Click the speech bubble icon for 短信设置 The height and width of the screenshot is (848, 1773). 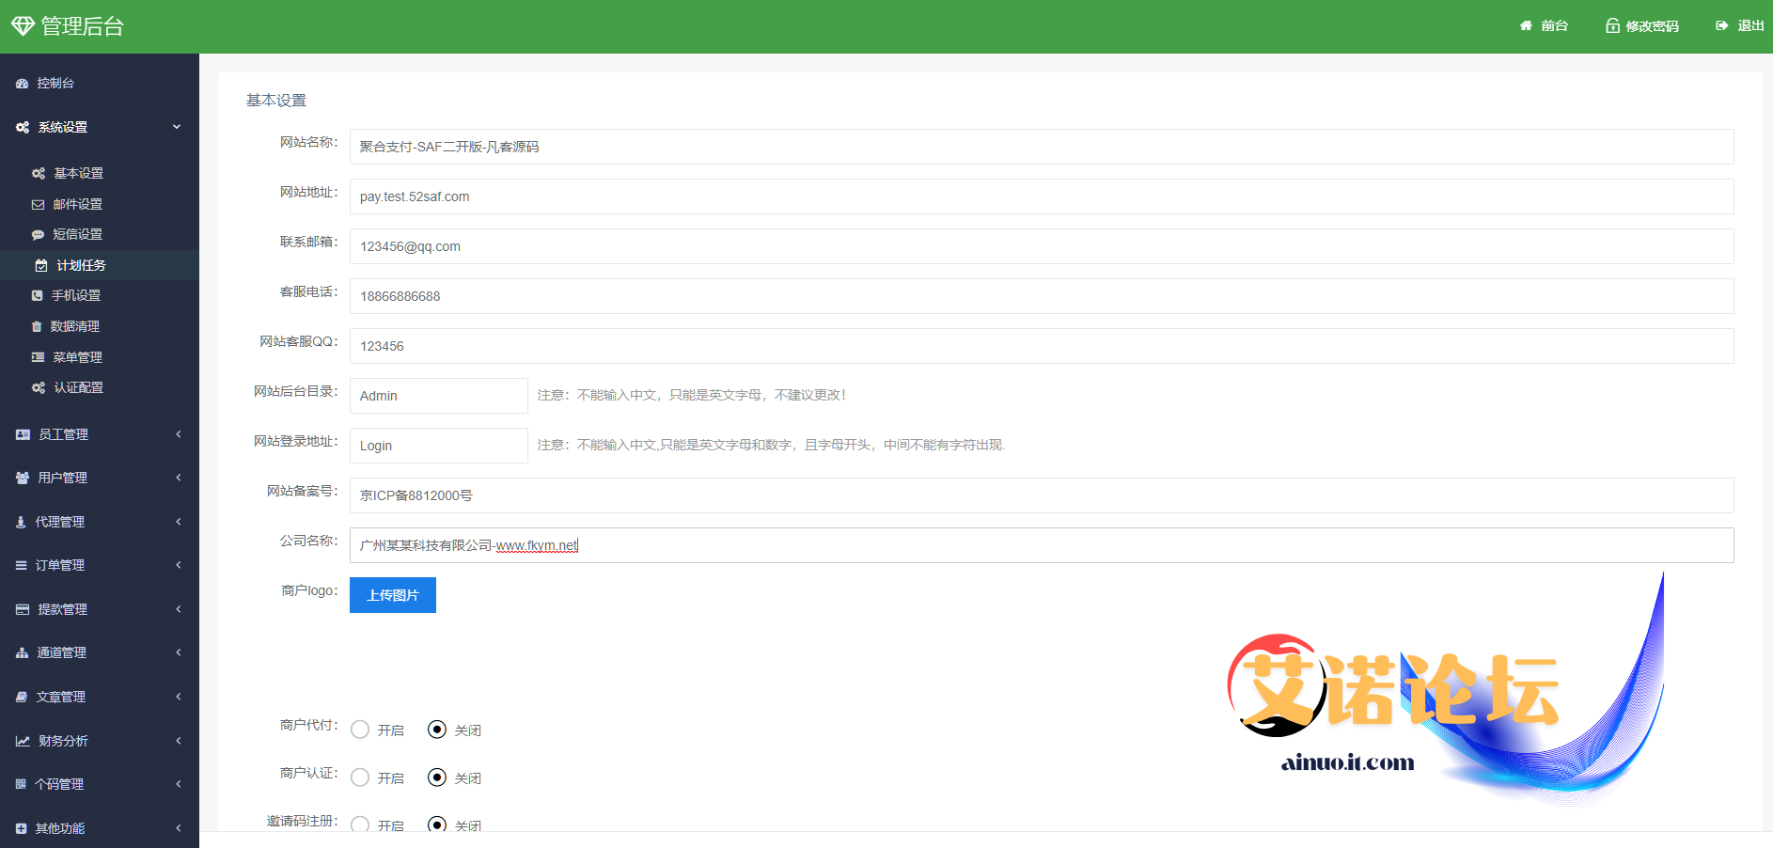pos(38,235)
